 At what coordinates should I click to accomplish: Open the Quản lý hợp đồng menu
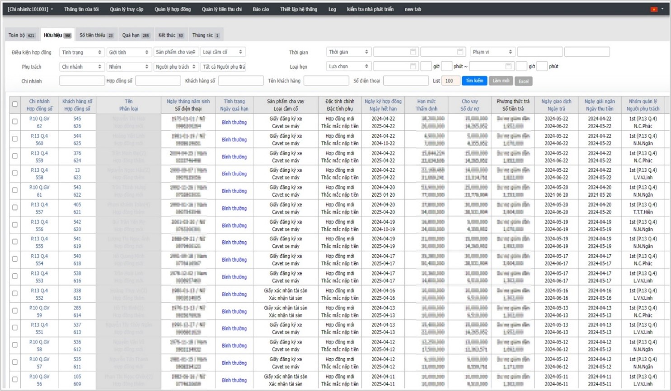pyautogui.click(x=172, y=9)
